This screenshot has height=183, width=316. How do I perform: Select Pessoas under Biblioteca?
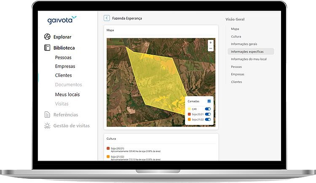(63, 58)
